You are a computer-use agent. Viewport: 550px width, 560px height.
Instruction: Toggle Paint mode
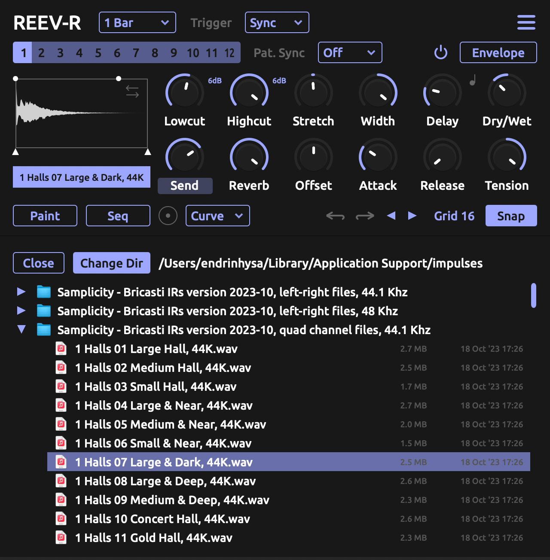(x=45, y=216)
